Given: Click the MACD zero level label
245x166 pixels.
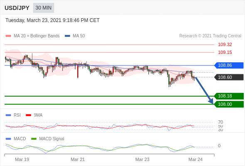Looking at the screenshot, I should 219,146.
